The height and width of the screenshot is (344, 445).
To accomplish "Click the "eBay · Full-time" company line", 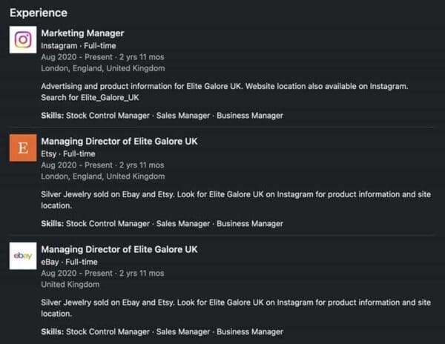I will pos(70,262).
